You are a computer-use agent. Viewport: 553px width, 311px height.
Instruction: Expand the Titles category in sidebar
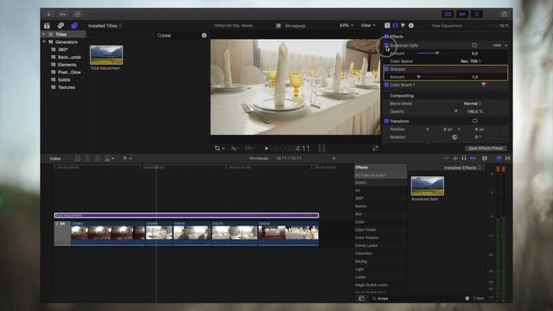(x=44, y=35)
